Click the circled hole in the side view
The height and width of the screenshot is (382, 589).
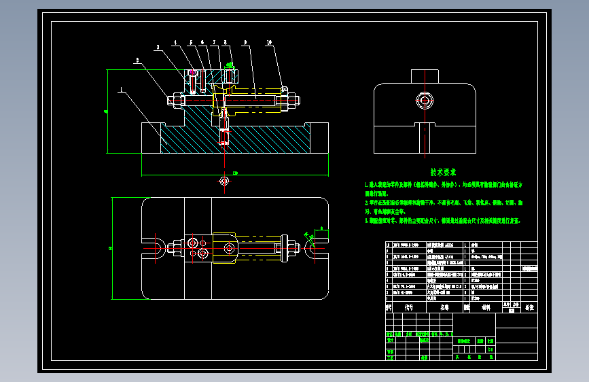(x=425, y=101)
